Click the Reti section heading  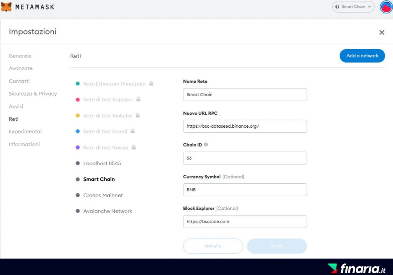(76, 56)
